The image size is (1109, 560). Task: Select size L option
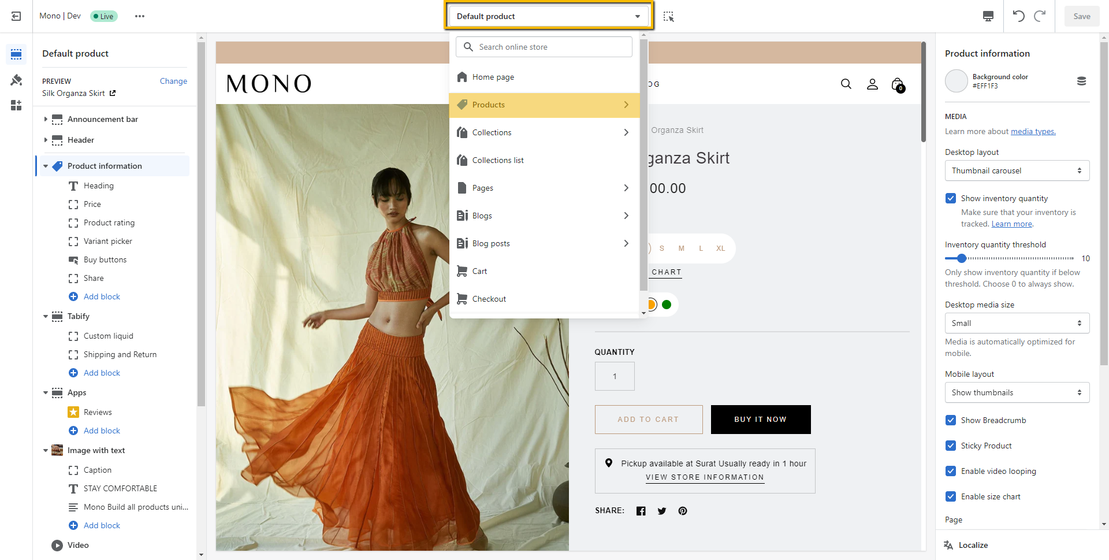tap(701, 249)
